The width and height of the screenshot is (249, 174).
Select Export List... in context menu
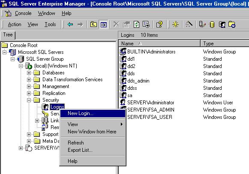point(93,150)
